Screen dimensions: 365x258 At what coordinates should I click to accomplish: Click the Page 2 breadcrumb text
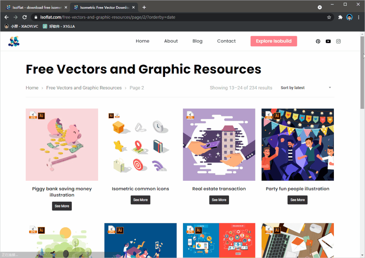pos(137,88)
